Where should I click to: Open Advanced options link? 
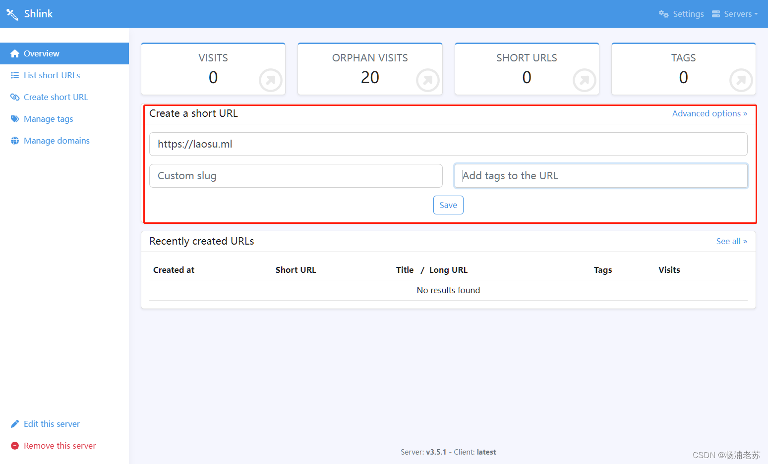pos(709,113)
